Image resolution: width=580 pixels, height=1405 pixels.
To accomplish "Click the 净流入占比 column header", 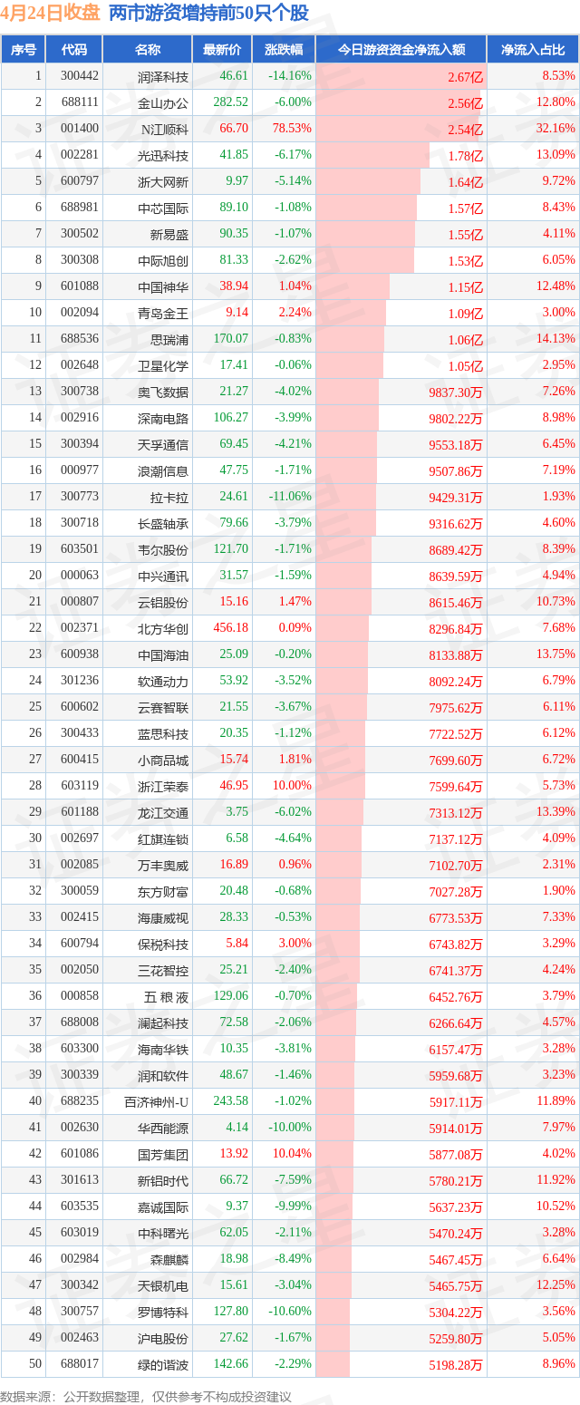I will click(534, 50).
